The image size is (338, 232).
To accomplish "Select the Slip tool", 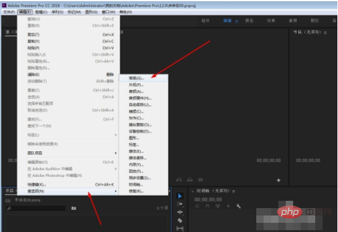I will point(180,228).
